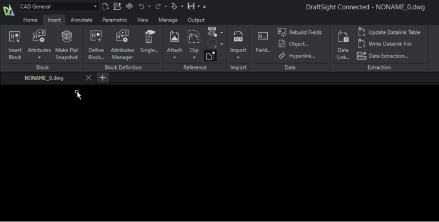Click Write Datalink File

pyautogui.click(x=385, y=44)
